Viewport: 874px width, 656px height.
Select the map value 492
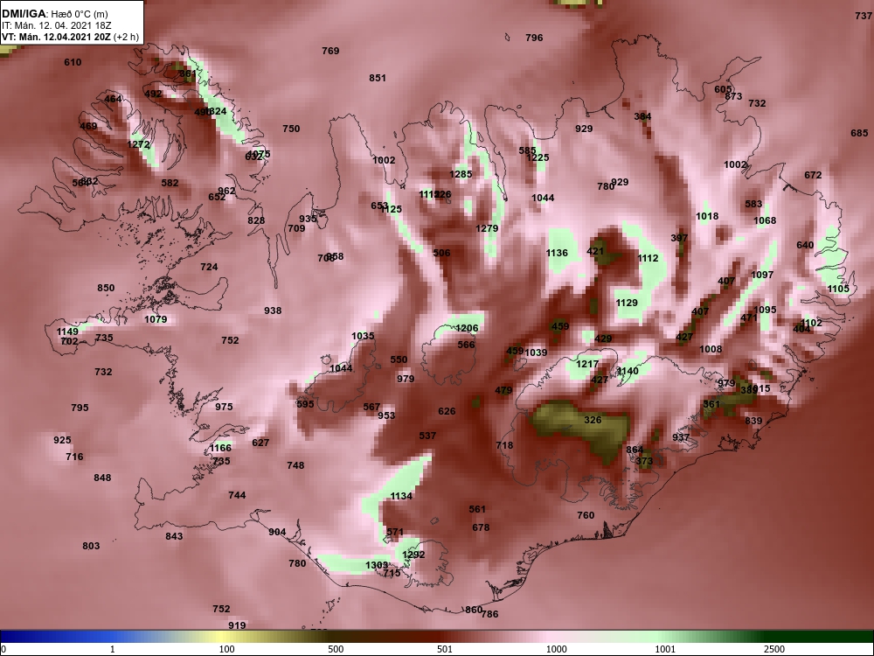point(153,94)
